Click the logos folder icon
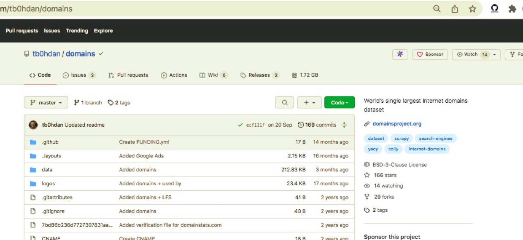This screenshot has width=523, height=240. 33,184
